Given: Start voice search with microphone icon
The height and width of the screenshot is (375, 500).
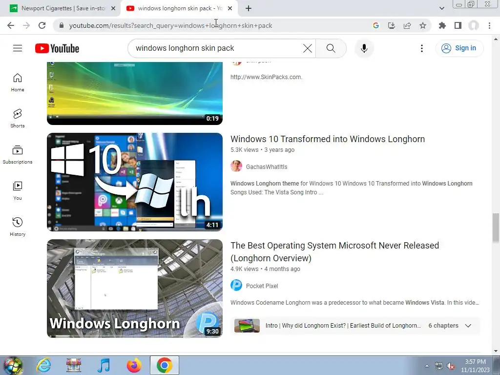Looking at the screenshot, I should (364, 48).
